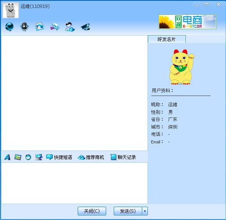Click the yellow lucky cat avatar image

(x=182, y=67)
